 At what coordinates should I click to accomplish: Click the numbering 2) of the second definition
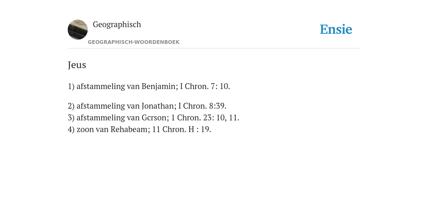coord(71,106)
